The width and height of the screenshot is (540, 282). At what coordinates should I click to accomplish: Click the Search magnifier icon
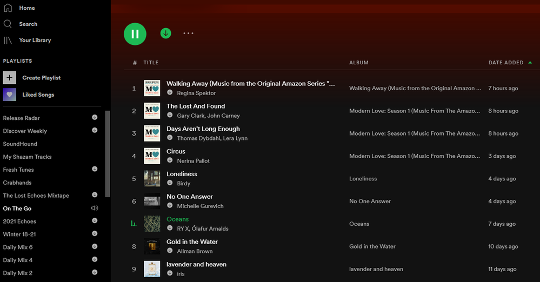[x=8, y=24]
